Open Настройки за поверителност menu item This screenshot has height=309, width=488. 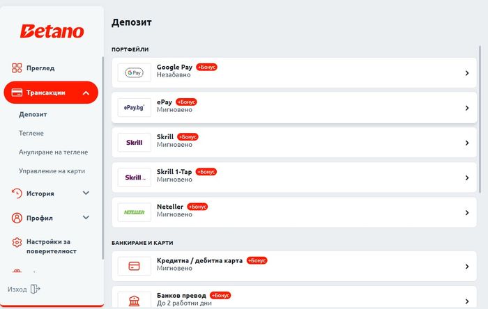point(52,246)
